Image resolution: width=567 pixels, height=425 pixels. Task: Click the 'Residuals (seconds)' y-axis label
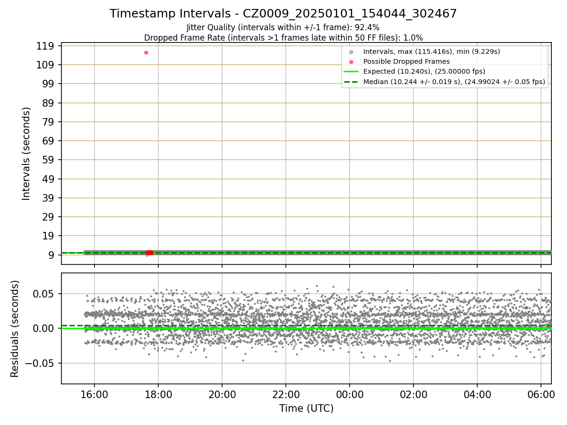15,329
